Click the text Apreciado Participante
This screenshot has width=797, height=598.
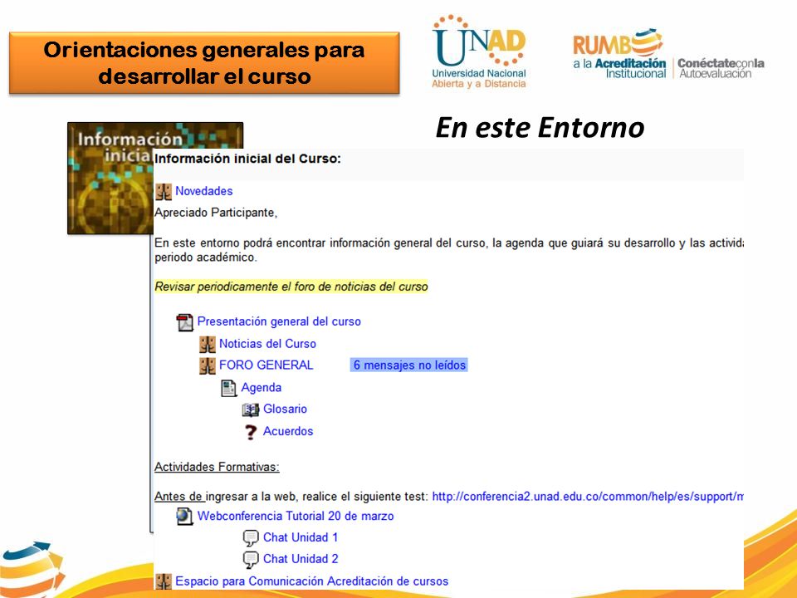(x=216, y=213)
